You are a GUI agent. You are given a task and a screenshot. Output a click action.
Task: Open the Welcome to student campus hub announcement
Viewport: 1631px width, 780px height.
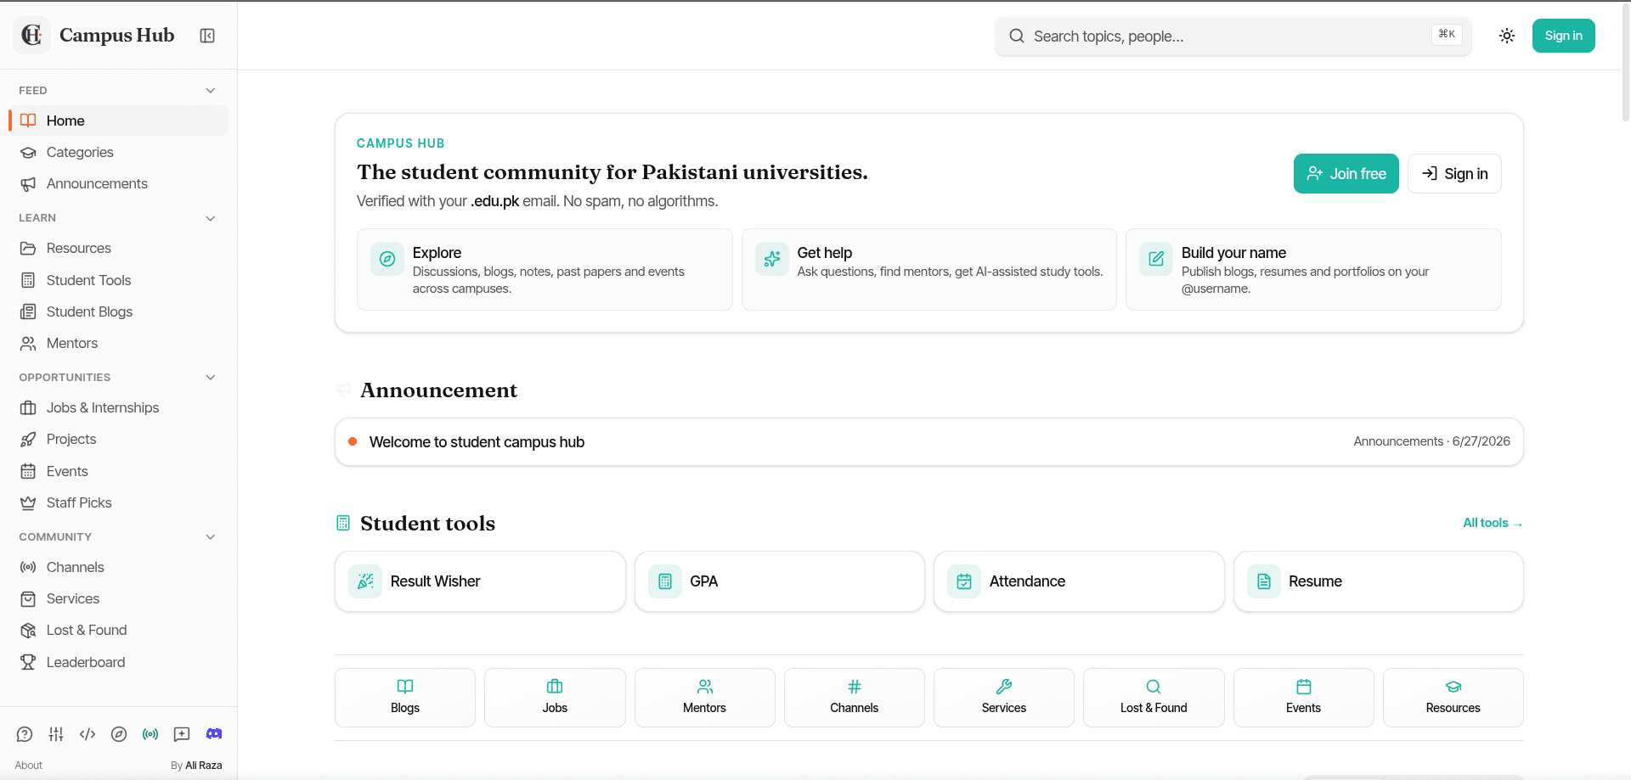(929, 441)
